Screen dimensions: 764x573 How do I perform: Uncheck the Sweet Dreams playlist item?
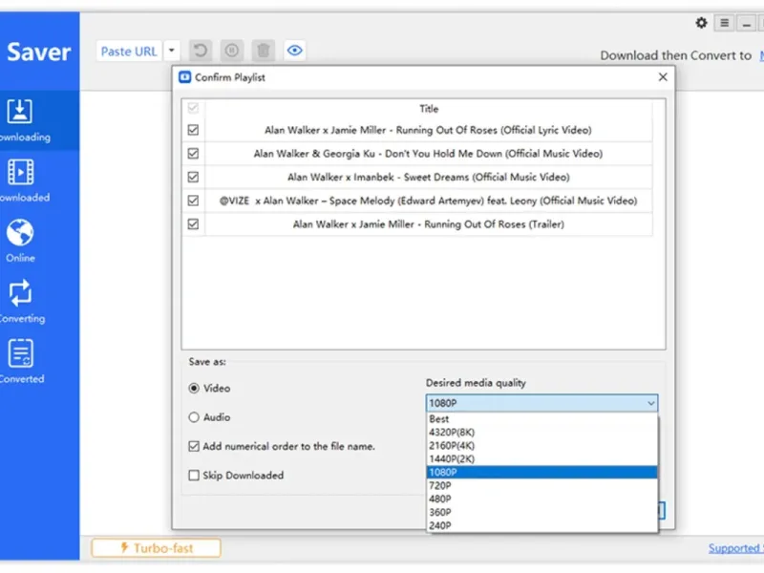click(193, 177)
